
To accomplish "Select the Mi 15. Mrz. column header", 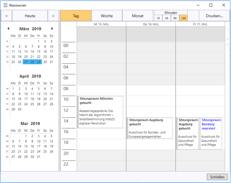I will [101, 24].
